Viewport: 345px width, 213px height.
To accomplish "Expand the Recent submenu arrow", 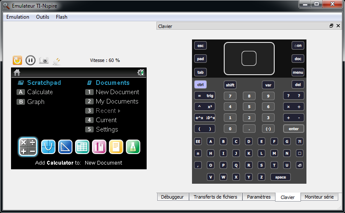I will pyautogui.click(x=119, y=111).
